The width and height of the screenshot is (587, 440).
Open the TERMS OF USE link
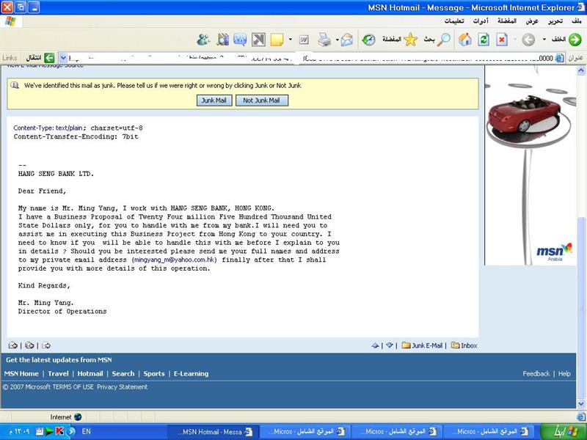(x=73, y=387)
